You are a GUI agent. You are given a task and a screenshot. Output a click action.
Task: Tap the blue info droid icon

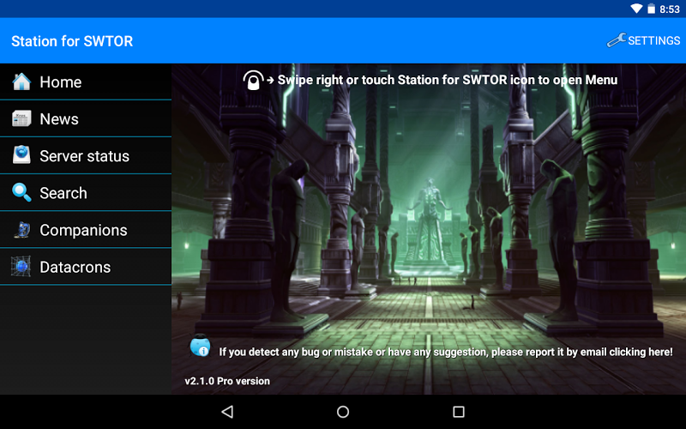pos(201,346)
